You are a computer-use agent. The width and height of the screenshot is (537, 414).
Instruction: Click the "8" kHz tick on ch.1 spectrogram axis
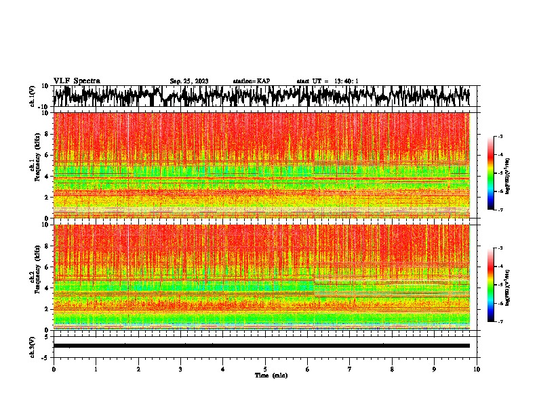[47, 134]
